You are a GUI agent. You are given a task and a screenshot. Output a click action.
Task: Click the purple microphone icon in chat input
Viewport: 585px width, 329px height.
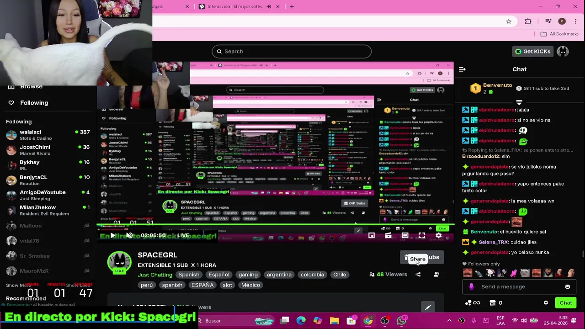click(x=472, y=287)
